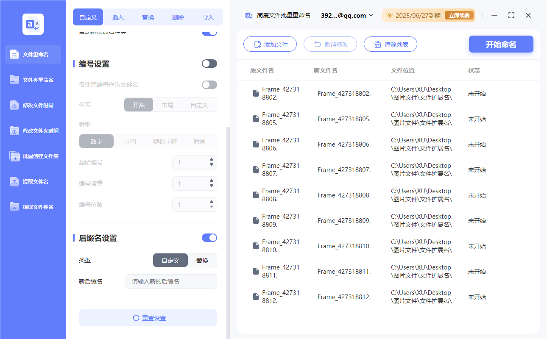Image resolution: width=547 pixels, height=339 pixels.
Task: Click the 开始命名 button
Action: [501, 44]
